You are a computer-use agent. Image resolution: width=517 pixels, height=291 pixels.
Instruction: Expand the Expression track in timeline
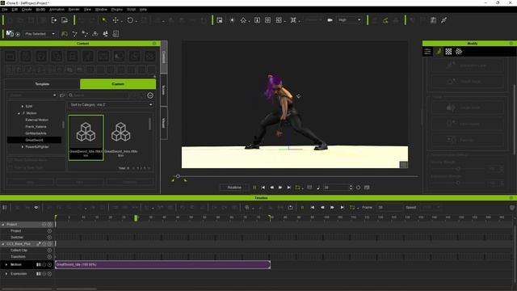point(6,274)
